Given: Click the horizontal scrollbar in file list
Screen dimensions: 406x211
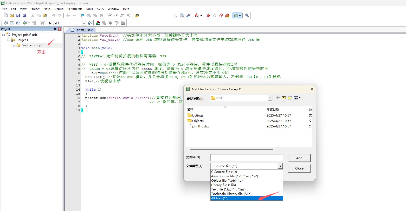Looking at the screenshot, I should [x=231, y=149].
